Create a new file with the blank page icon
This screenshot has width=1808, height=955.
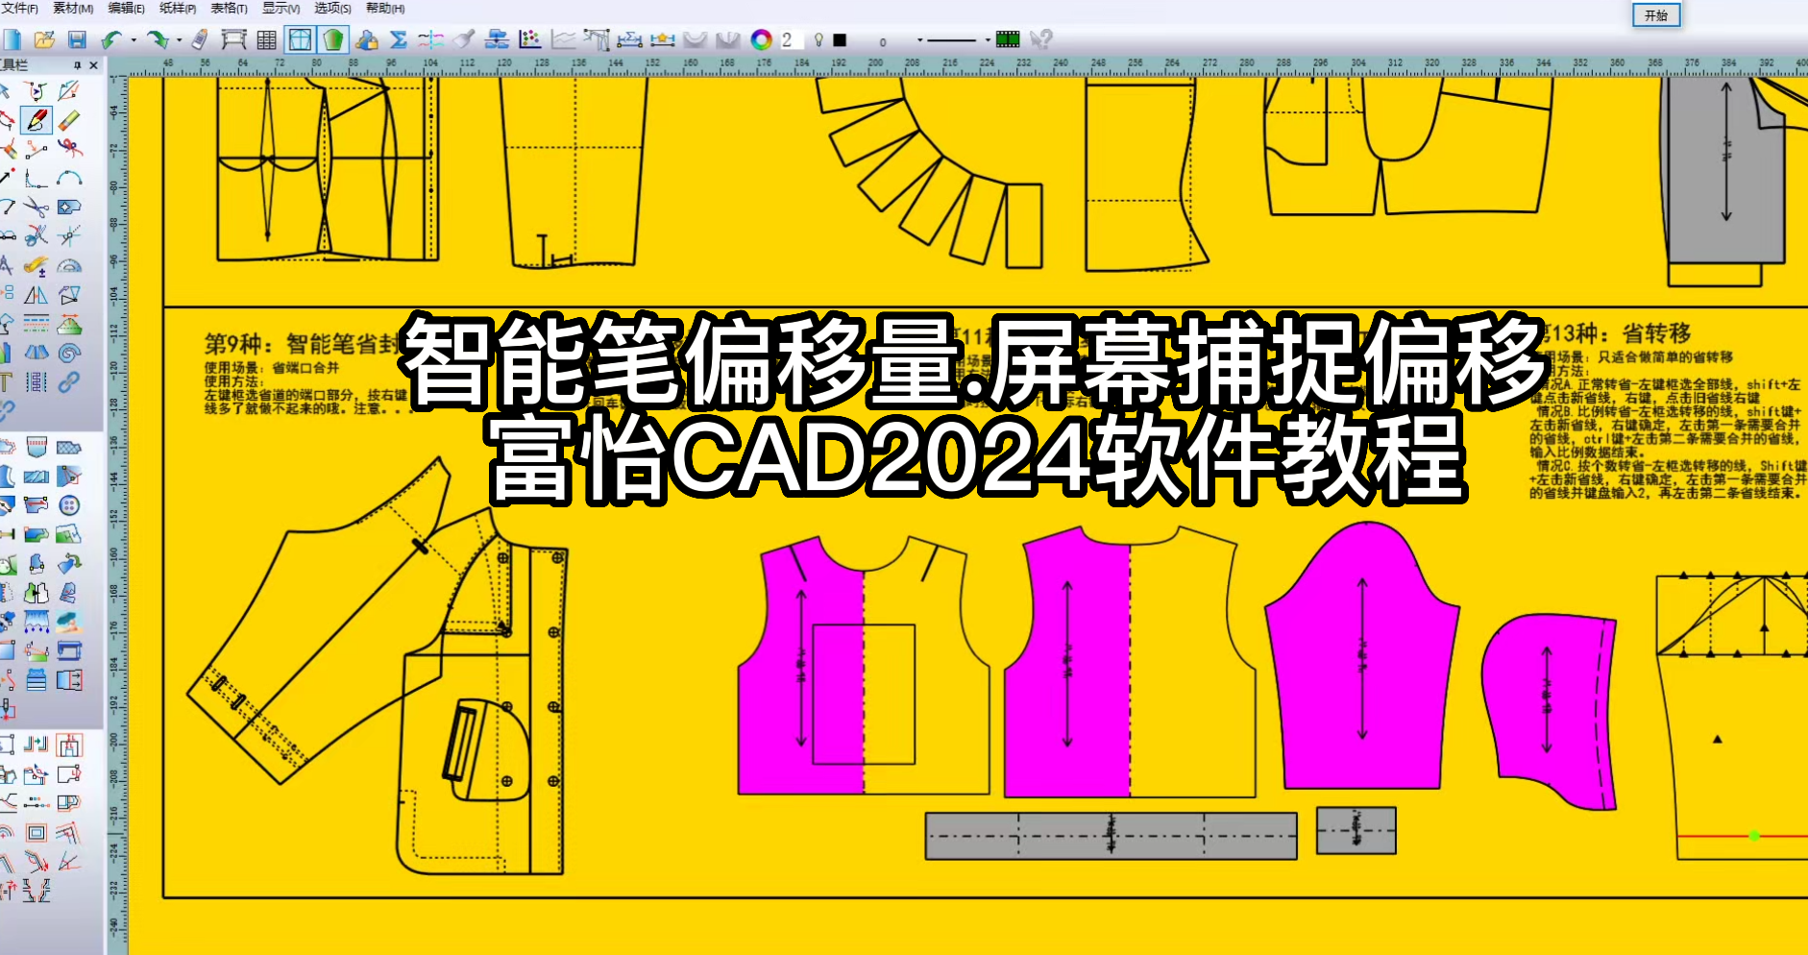click(x=12, y=39)
